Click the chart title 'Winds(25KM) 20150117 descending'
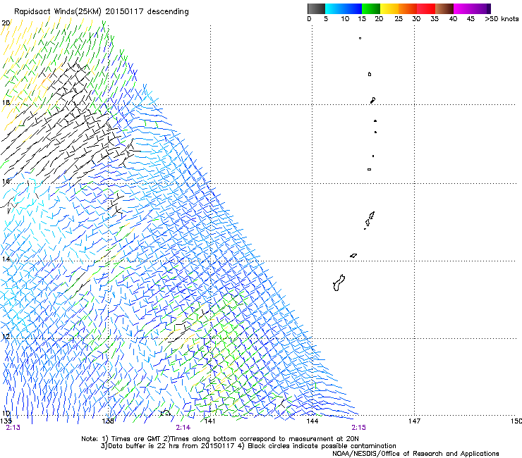522x458 pixels. pyautogui.click(x=121, y=12)
